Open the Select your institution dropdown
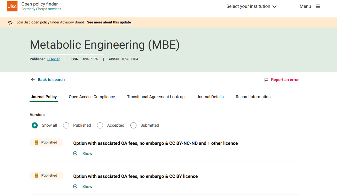Viewport: 337px width, 196px height. (x=251, y=6)
